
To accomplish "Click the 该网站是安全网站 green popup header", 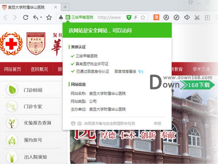I will [x=117, y=30].
